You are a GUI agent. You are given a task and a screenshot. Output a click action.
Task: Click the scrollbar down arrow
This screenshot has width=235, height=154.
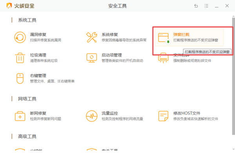click(233, 149)
